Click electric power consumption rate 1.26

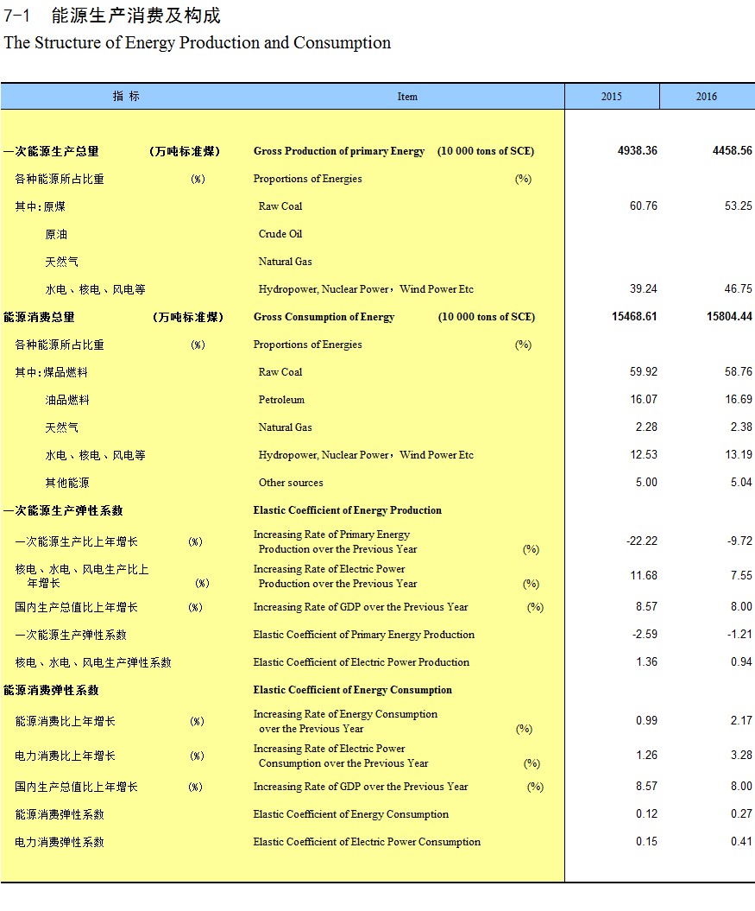[x=646, y=756]
